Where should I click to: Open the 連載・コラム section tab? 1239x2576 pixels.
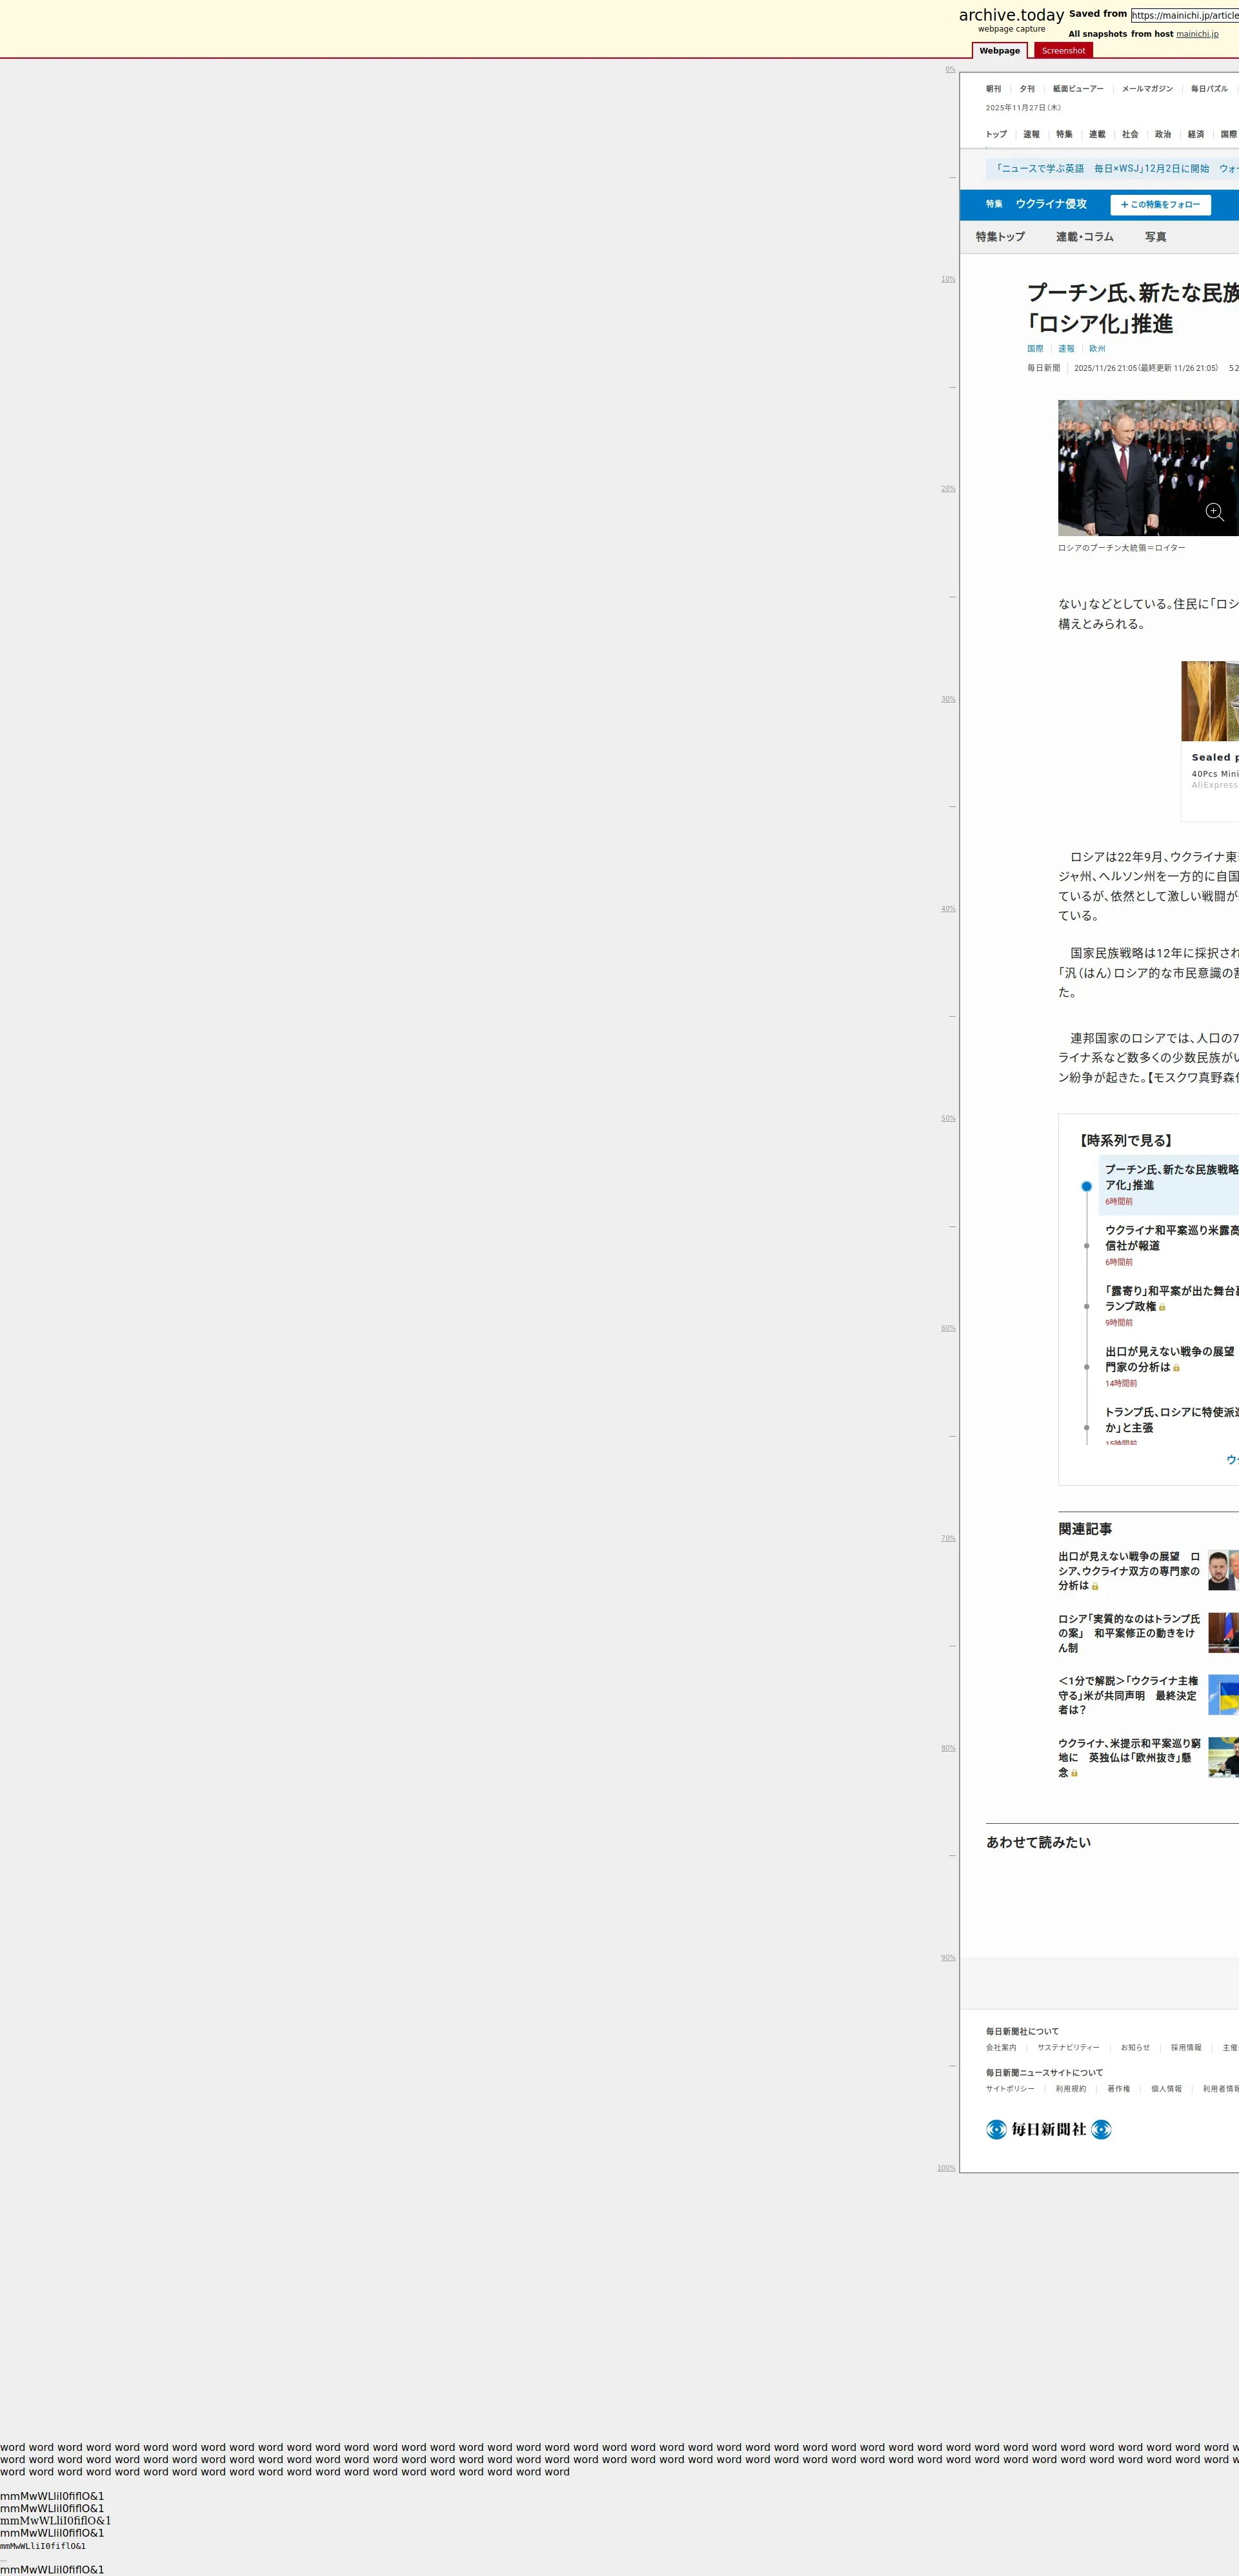click(x=1084, y=237)
